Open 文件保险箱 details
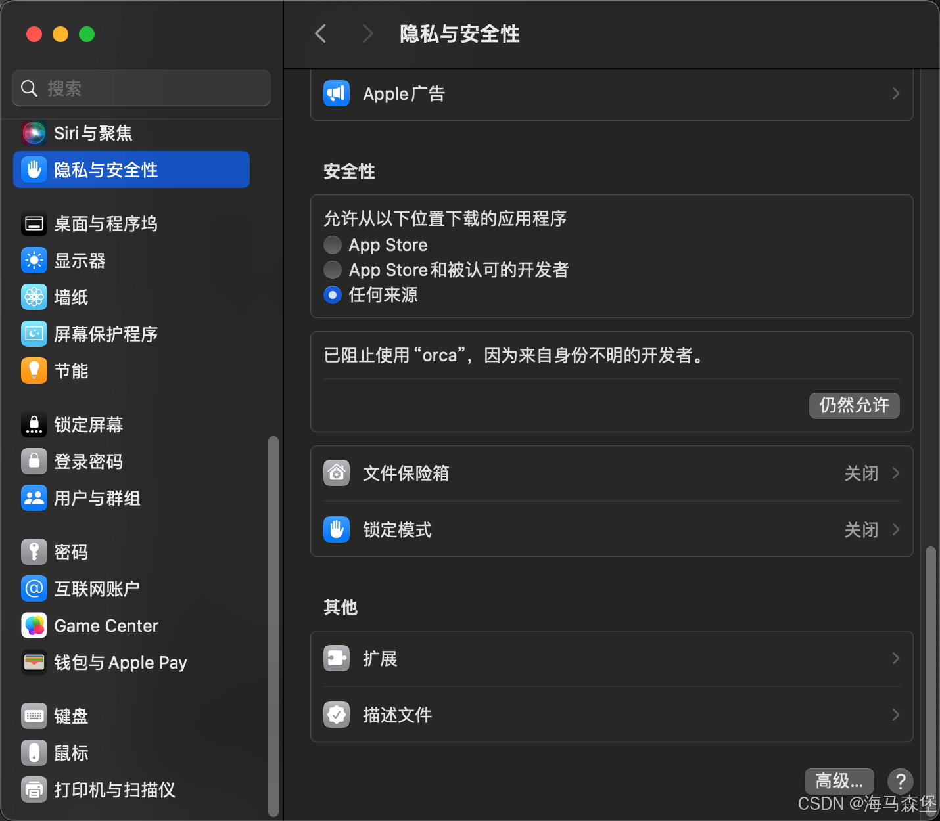Viewport: 940px width, 821px height. (x=611, y=473)
